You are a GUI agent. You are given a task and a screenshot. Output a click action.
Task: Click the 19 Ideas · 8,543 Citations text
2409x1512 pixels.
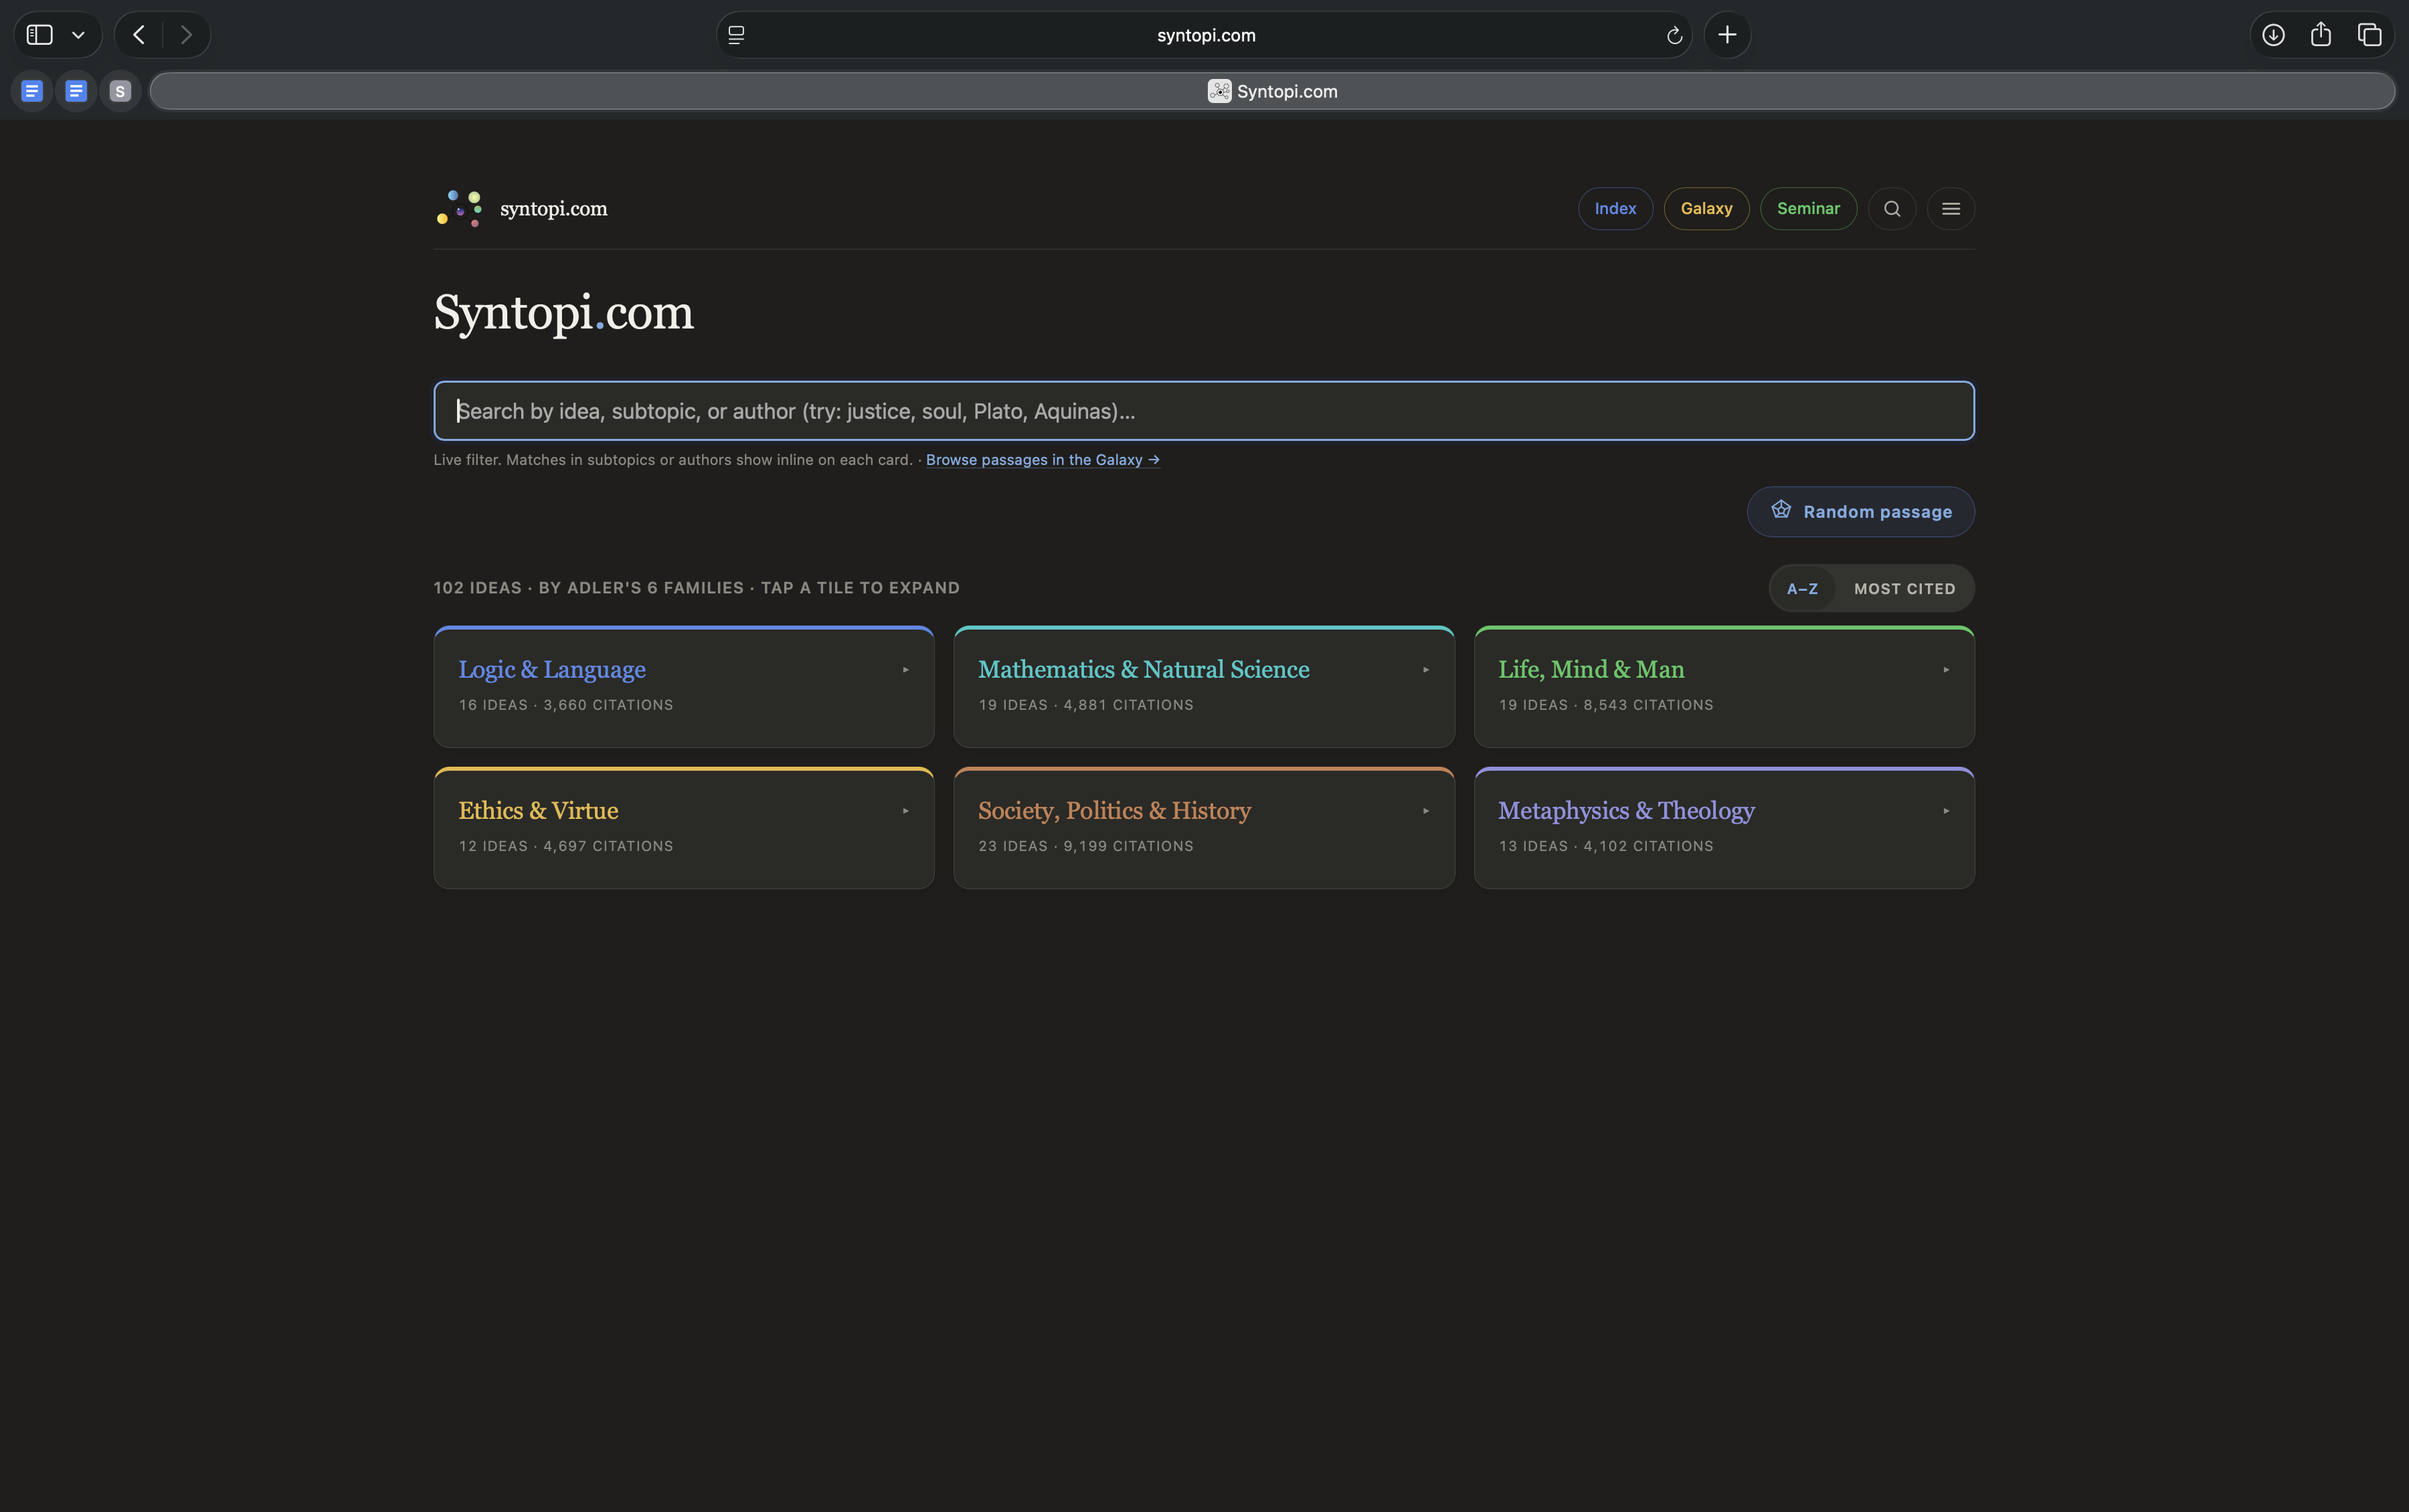pos(1606,705)
